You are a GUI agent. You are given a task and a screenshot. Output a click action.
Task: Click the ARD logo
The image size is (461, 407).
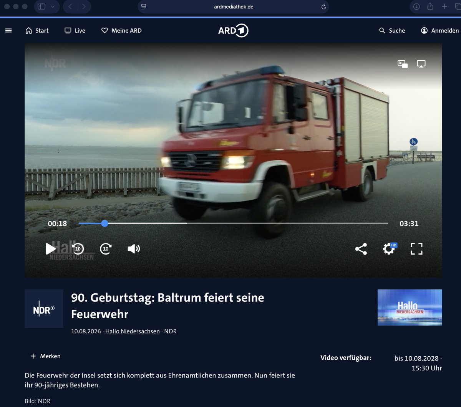(233, 30)
